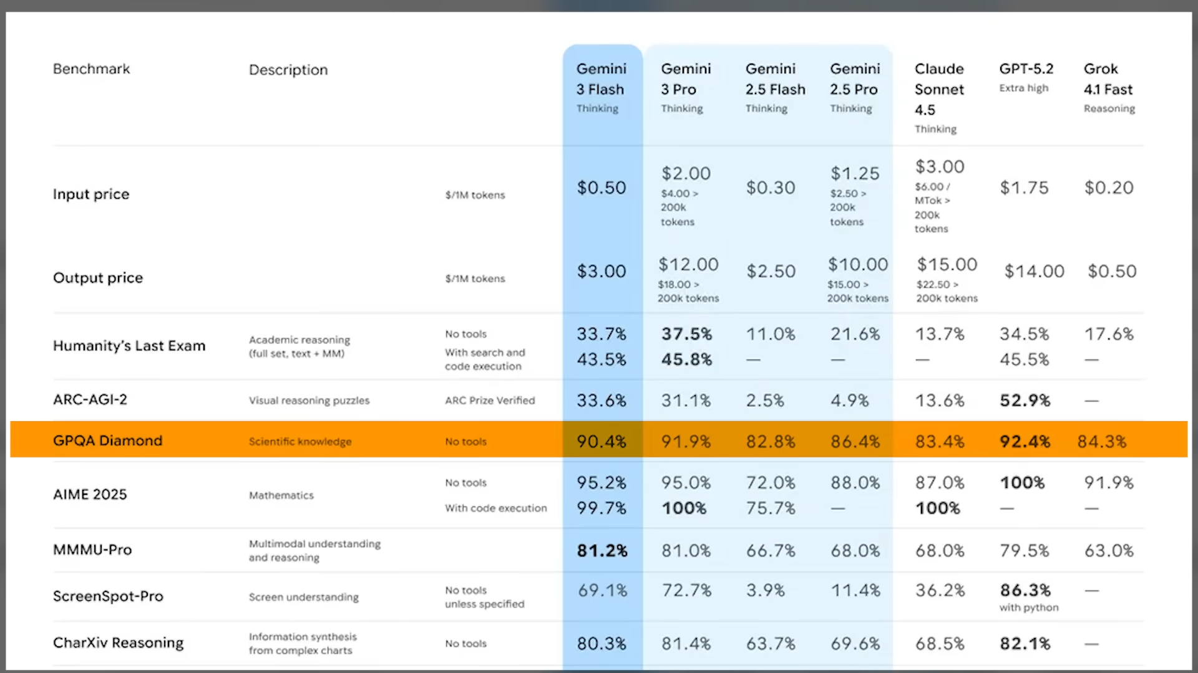1198x673 pixels.
Task: Click the CharXiv Reasoning benchmark label
Action: (118, 642)
